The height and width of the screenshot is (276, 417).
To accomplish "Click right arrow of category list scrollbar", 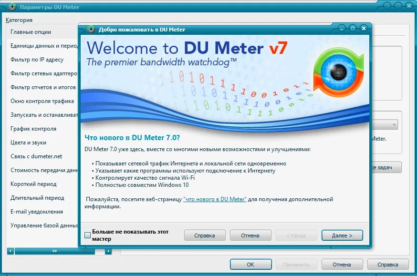I will 108,251.
